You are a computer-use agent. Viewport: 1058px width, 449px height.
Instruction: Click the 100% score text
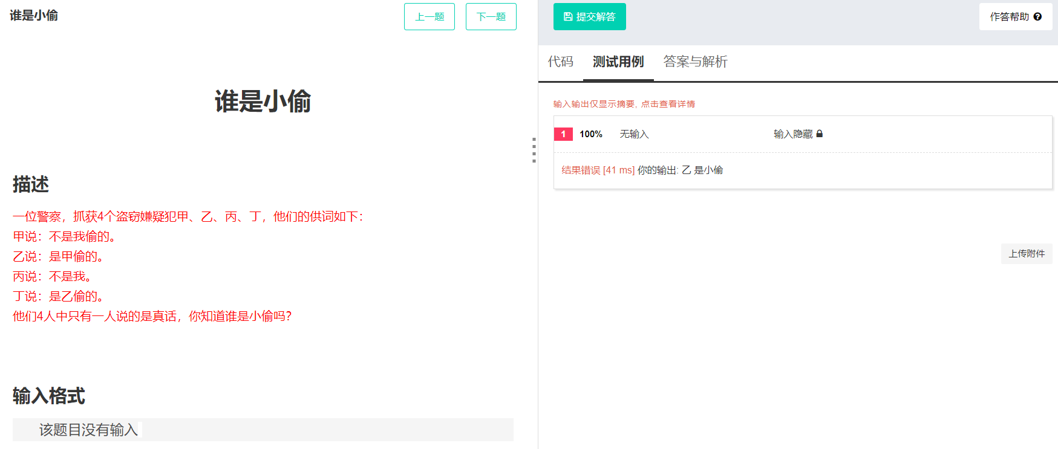[x=591, y=134]
